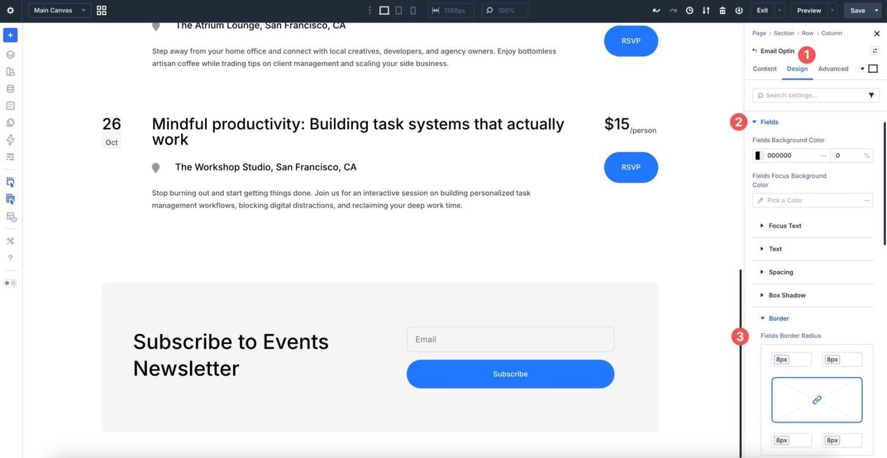Screen dimensions: 887x458
Task: Click the database stack sidebar icon
Action: pyautogui.click(x=10, y=89)
